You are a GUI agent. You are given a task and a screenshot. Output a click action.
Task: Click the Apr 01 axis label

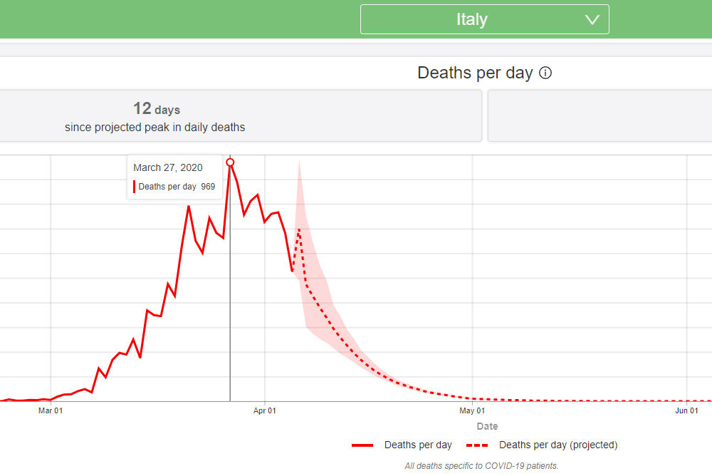[x=265, y=410]
